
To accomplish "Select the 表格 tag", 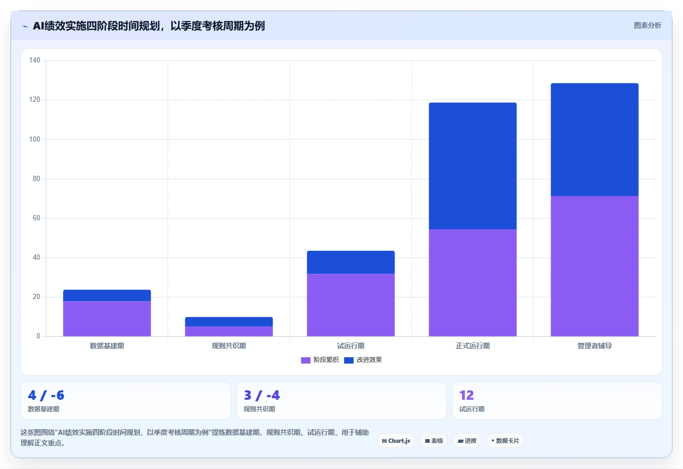I will pyautogui.click(x=433, y=441).
